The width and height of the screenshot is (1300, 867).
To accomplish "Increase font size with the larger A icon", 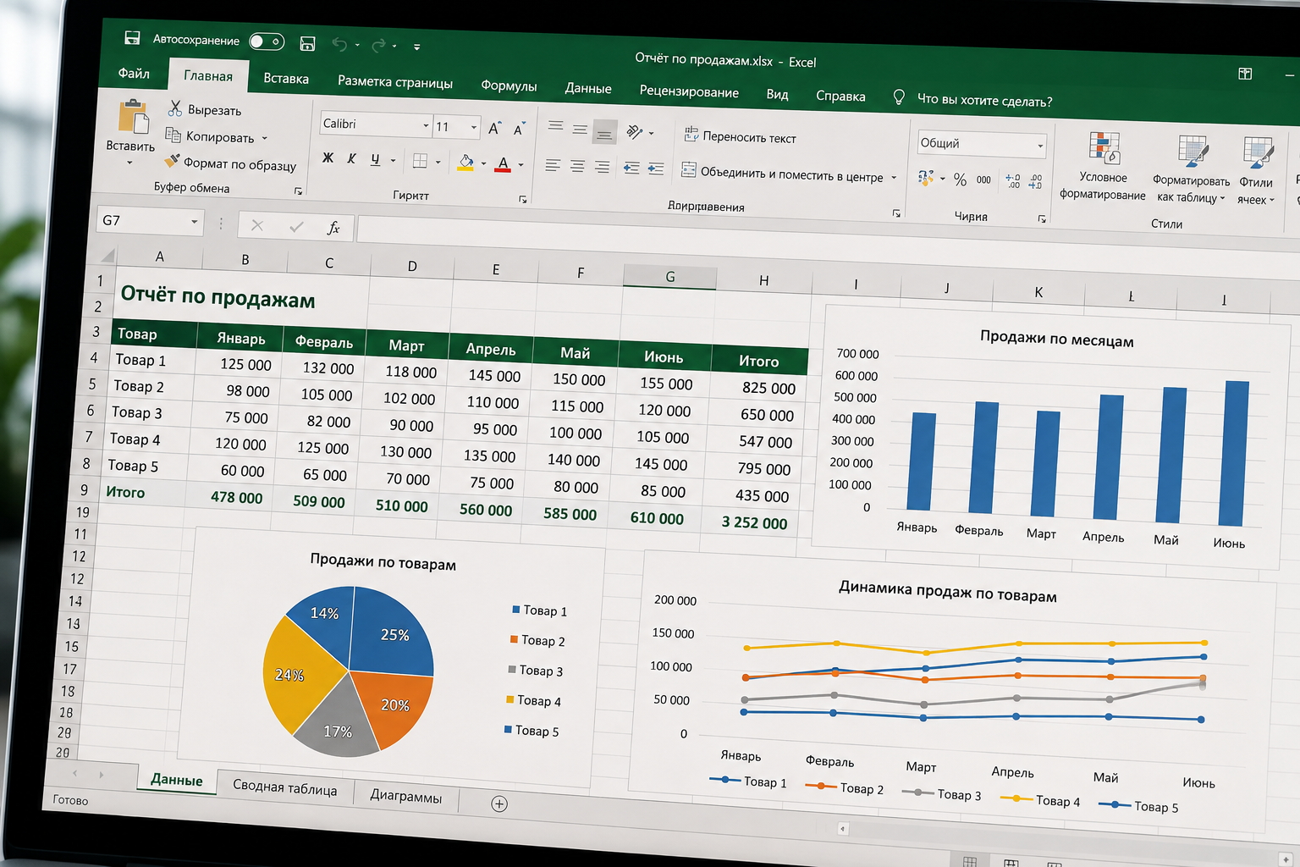I will tap(495, 129).
